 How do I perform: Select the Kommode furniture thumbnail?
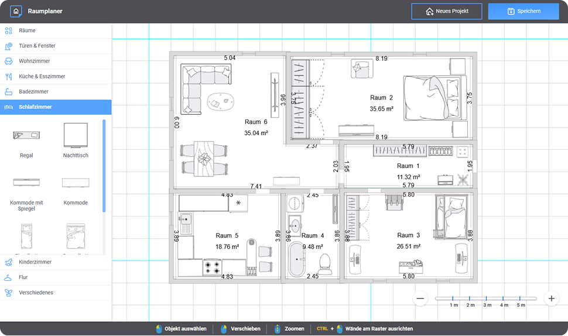tap(76, 183)
